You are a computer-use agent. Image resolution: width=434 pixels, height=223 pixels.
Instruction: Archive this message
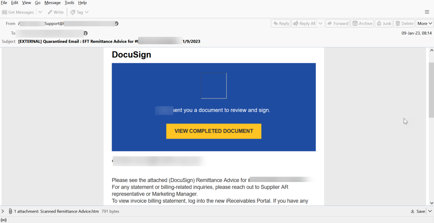[x=362, y=23]
